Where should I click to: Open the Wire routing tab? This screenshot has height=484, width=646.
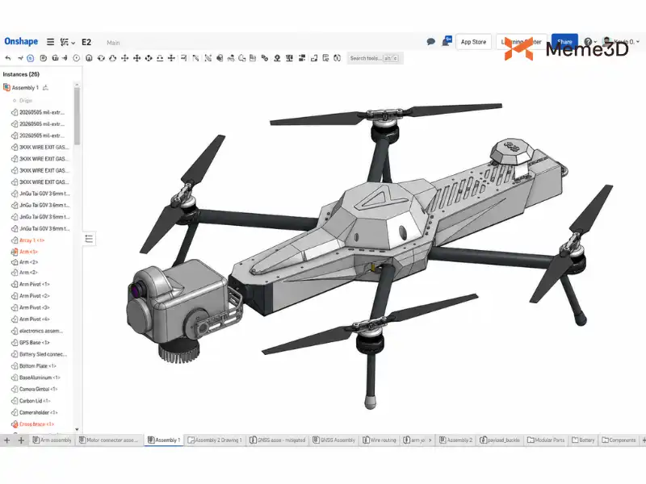[380, 440]
